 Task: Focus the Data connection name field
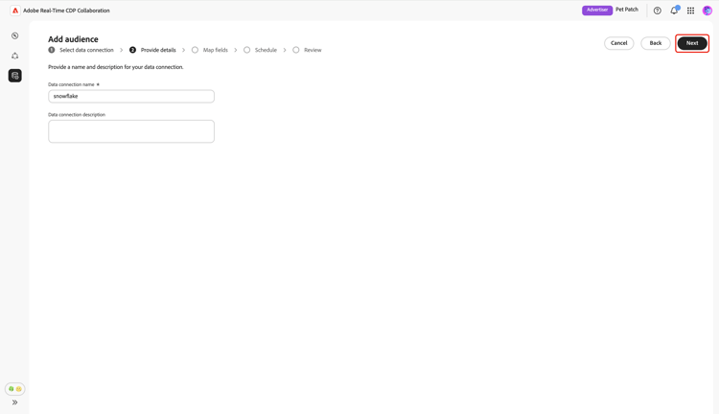click(x=131, y=96)
